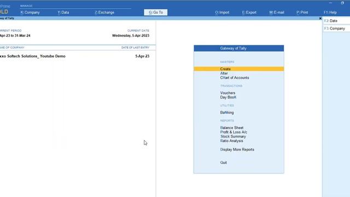Restore down the Tally window
Image resolution: width=350 pixels, height=197 pixels.
tap(342, 3)
